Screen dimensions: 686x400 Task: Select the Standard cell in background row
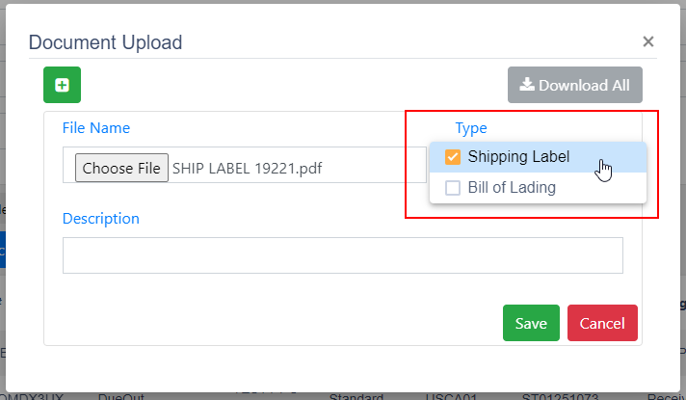[x=356, y=396]
